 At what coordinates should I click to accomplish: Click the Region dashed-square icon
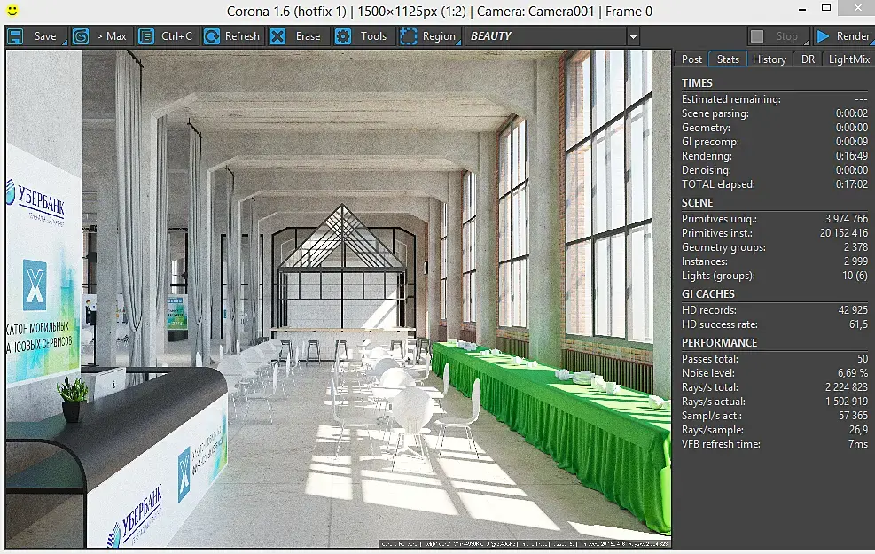tap(409, 37)
